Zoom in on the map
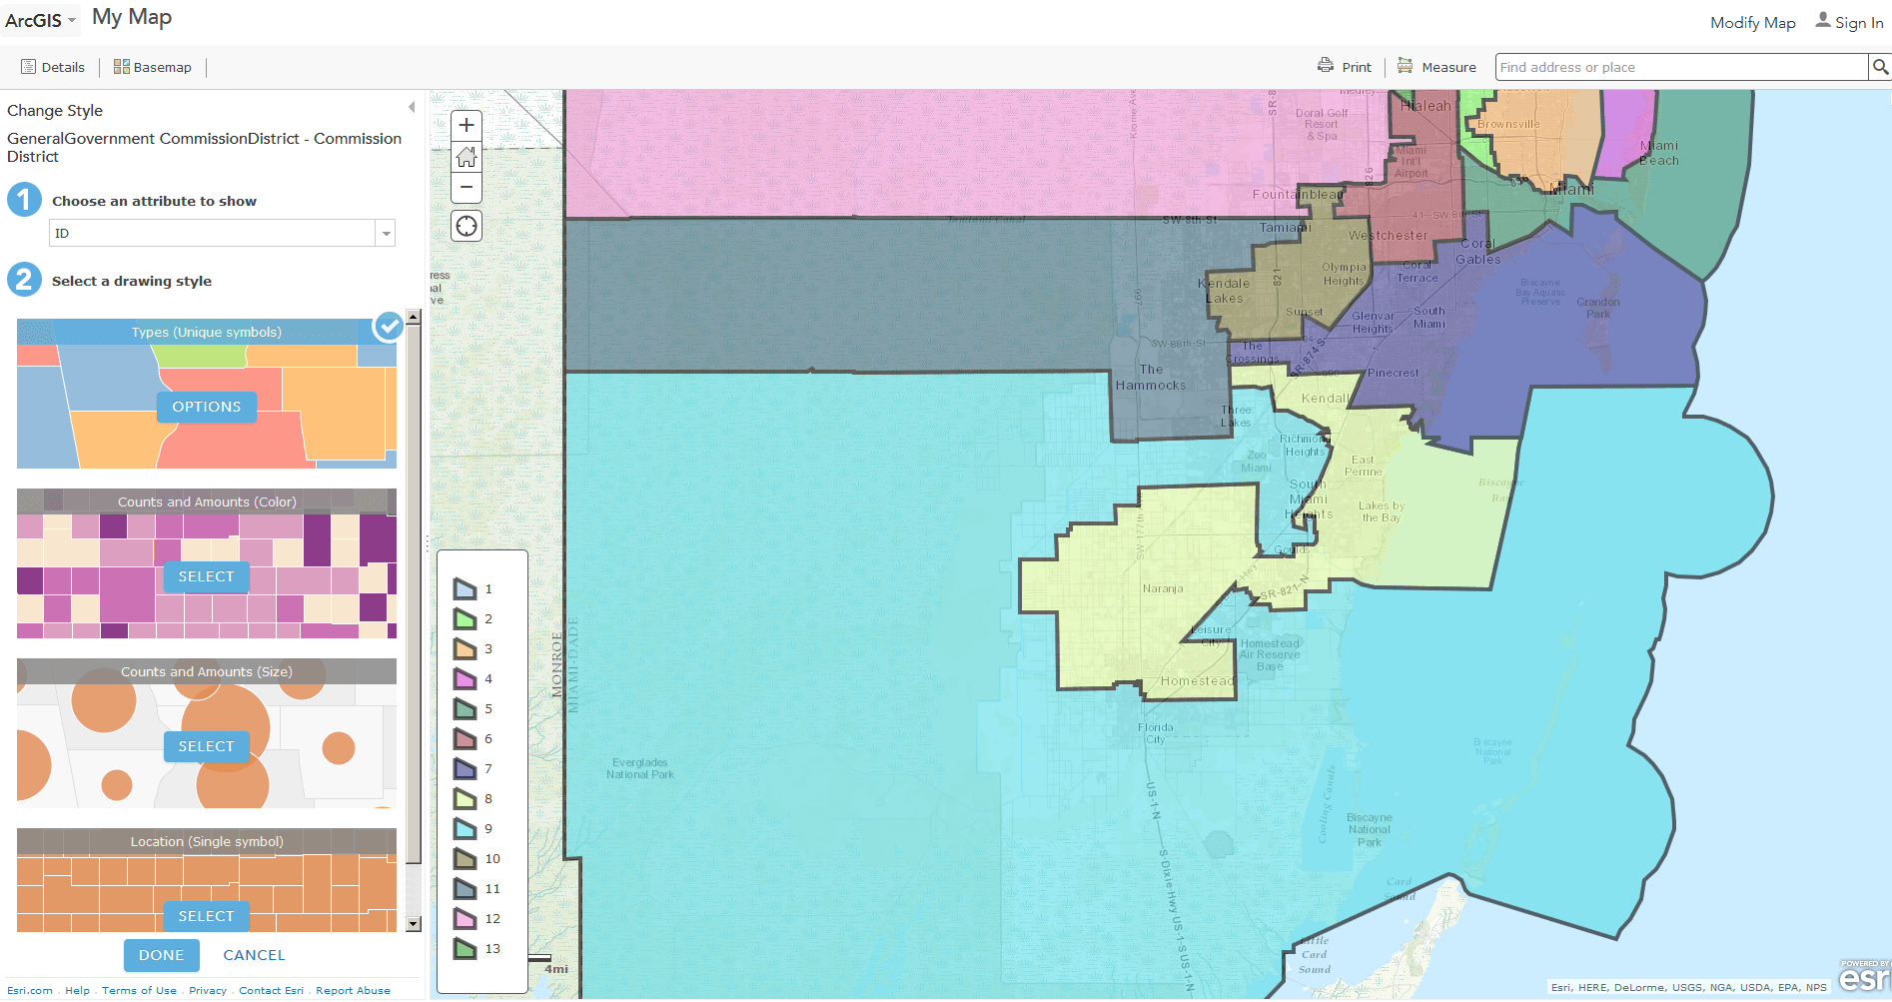 click(467, 126)
